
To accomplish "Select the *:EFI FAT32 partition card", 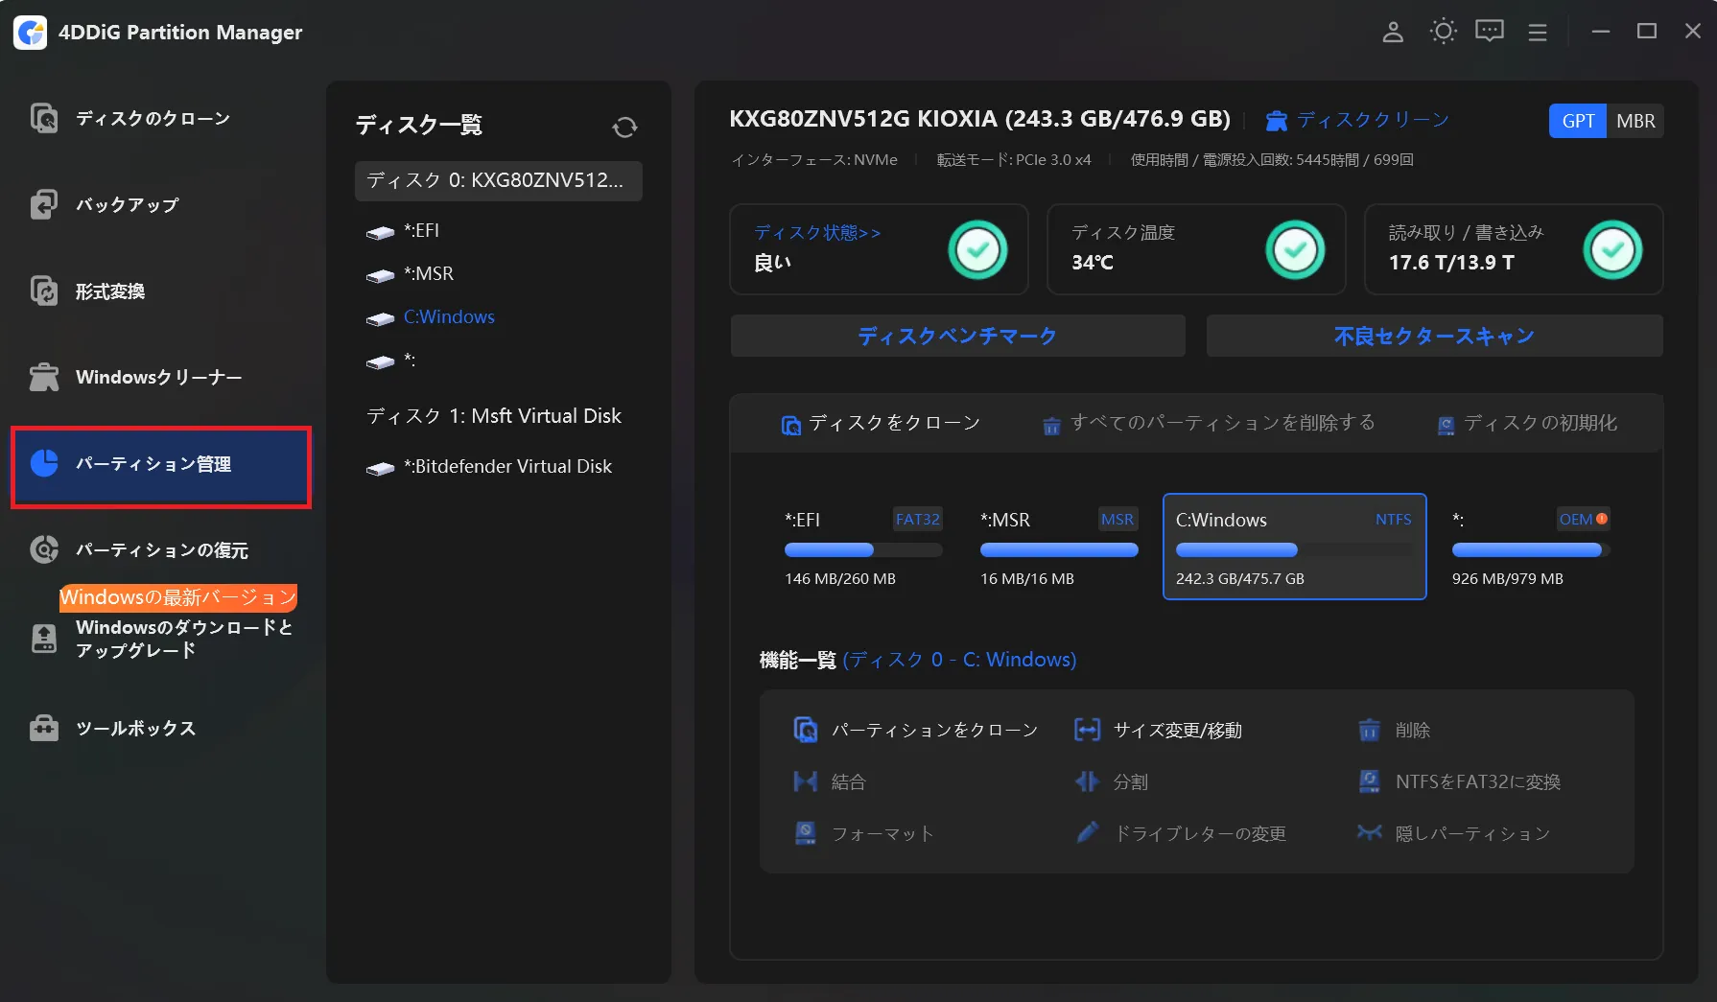I will pyautogui.click(x=863, y=547).
